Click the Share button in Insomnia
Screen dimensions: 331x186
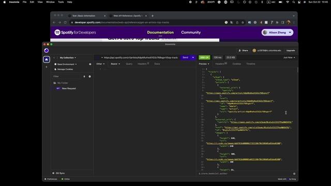coord(243,51)
